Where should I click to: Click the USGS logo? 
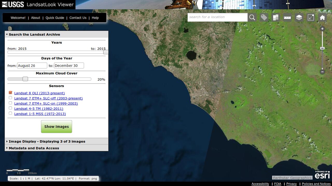[13, 4]
